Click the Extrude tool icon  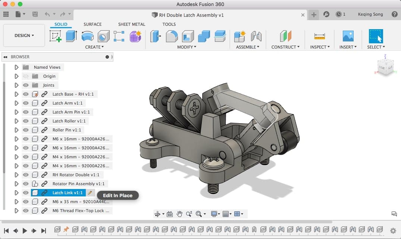tap(71, 36)
